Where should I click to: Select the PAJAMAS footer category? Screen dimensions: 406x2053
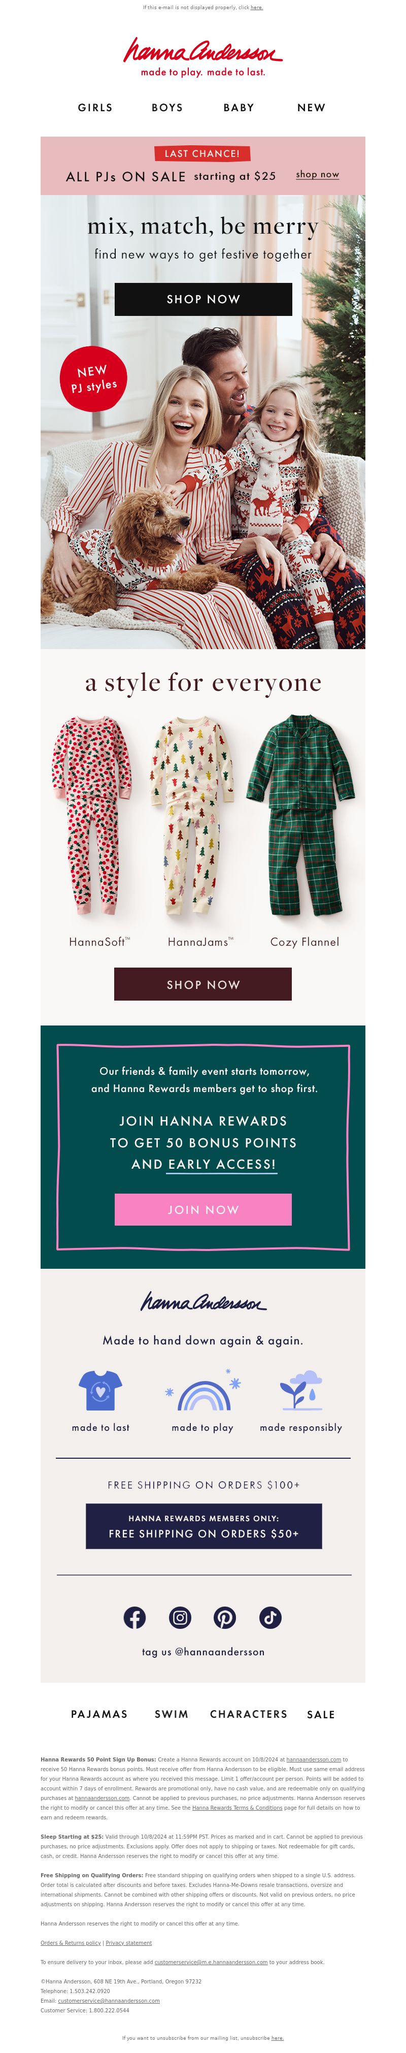coord(99,1714)
